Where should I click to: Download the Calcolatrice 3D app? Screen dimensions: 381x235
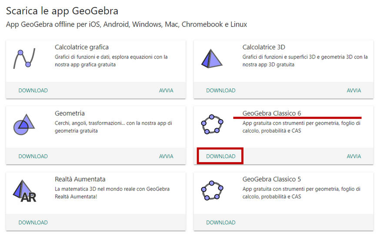click(221, 91)
